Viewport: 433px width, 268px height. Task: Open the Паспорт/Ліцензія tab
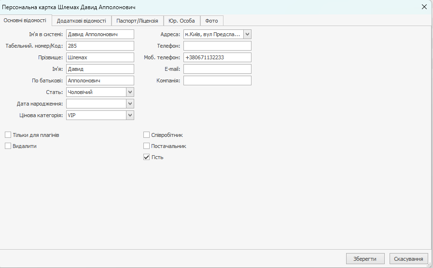tap(137, 21)
